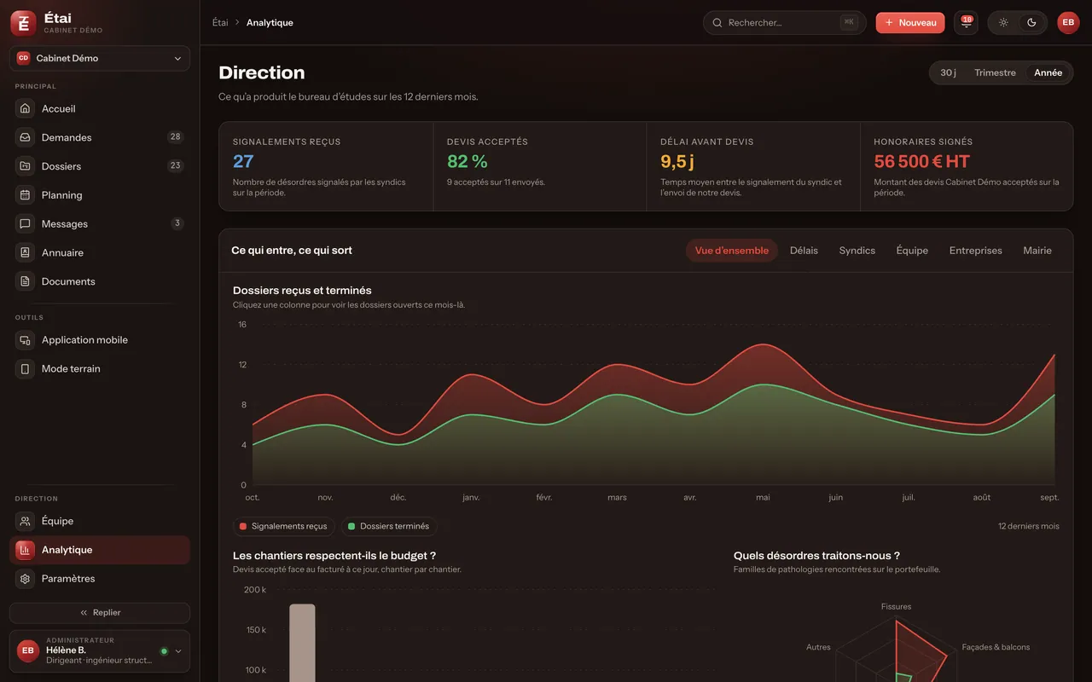Toggle Dossiers terminés legend series

coord(389,527)
